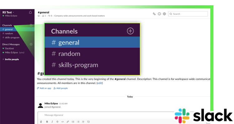Toggle inline code formatting
Image resolution: width=234 pixels, height=124 pixels.
tap(62, 122)
